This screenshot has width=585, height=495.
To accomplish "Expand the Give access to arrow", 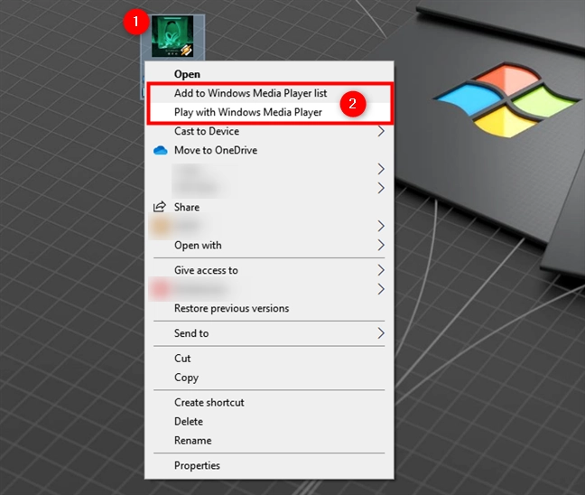I will (x=381, y=270).
